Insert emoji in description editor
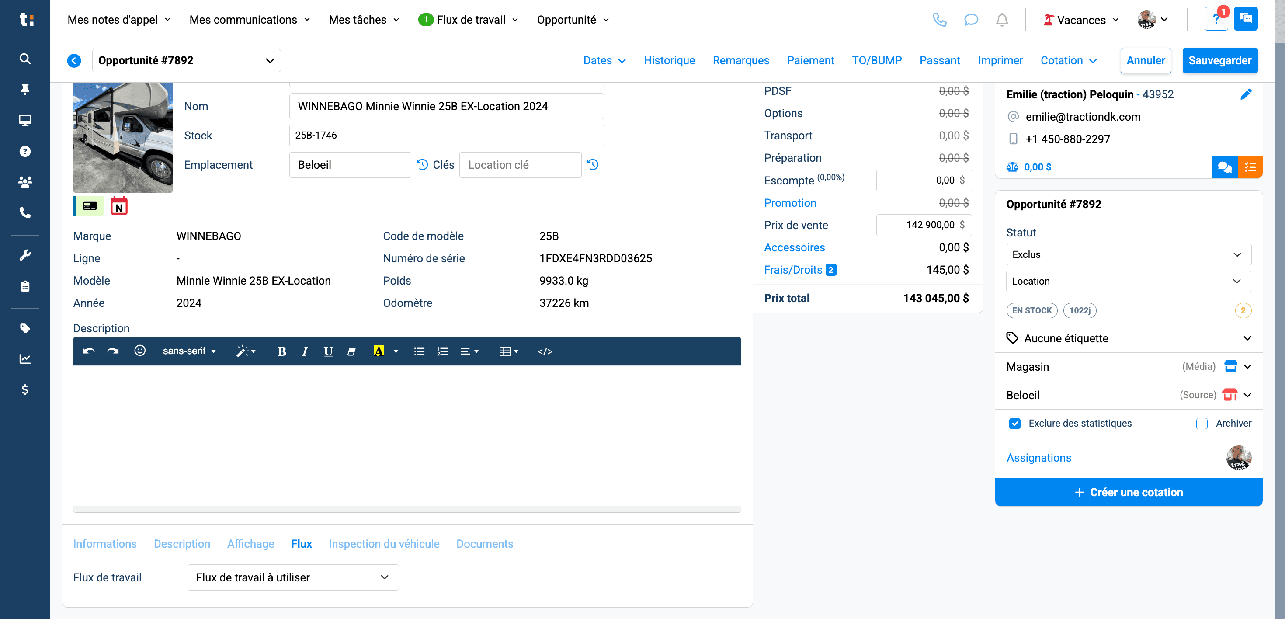The height and width of the screenshot is (619, 1285). [x=140, y=351]
